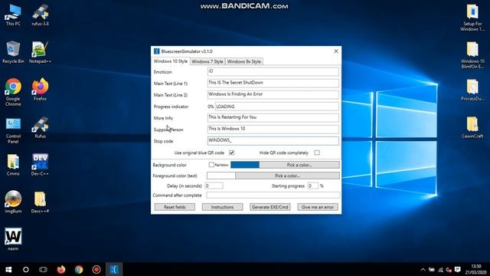The width and height of the screenshot is (490, 276).
Task: Click the Main Text (Line 1) field
Action: point(273,83)
